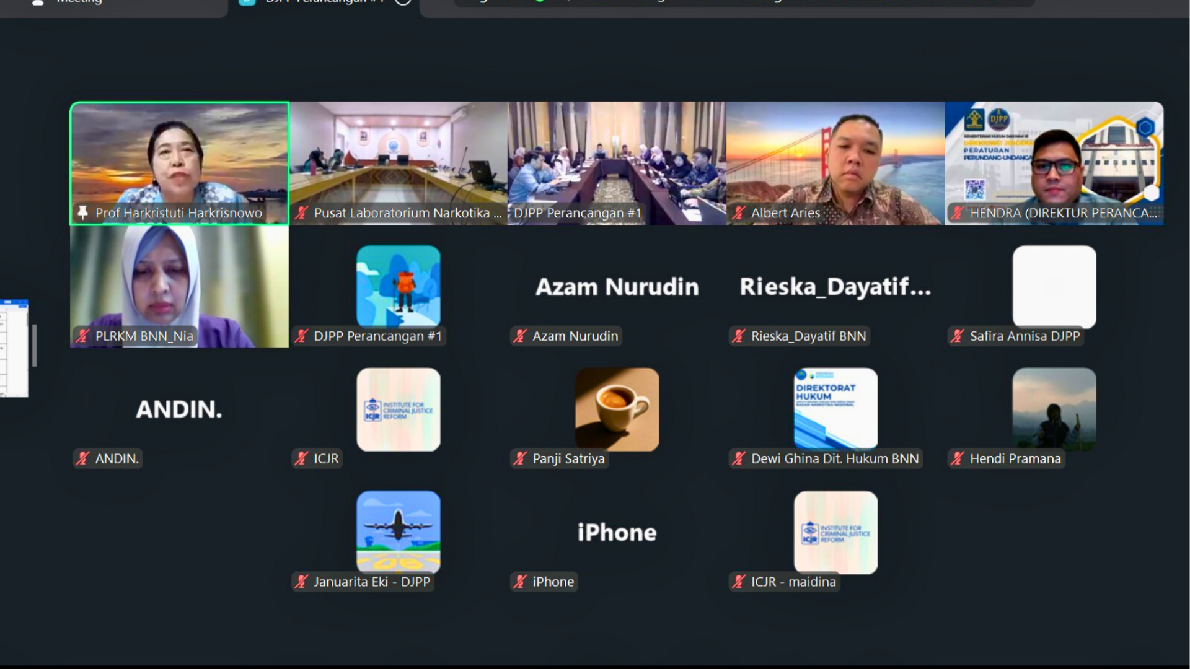Click the airplane avatar of Januarita Eki

pos(399,531)
